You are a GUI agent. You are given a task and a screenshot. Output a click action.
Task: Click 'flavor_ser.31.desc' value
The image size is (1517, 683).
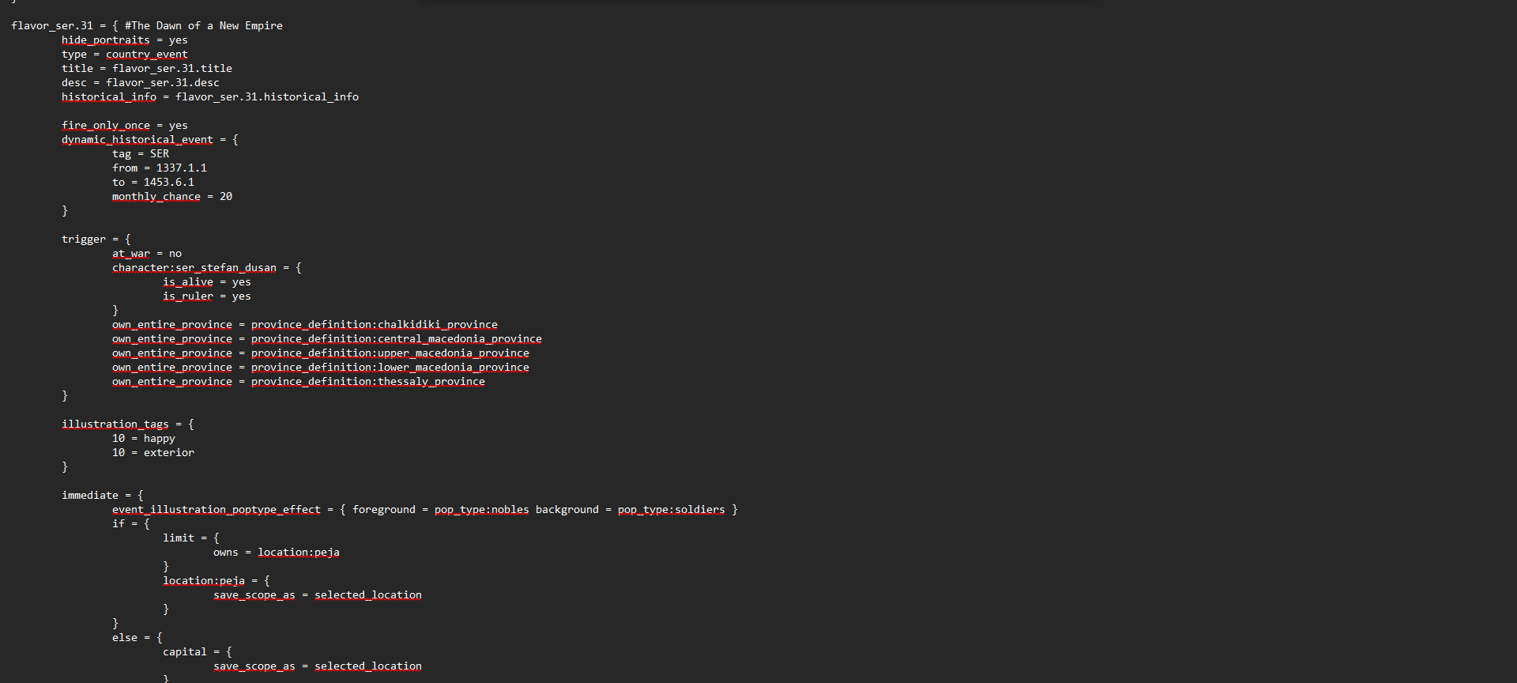pyautogui.click(x=163, y=83)
